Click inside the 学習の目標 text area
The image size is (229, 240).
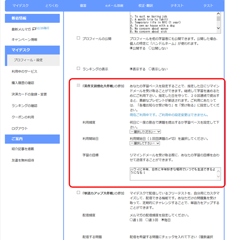(x=173, y=174)
